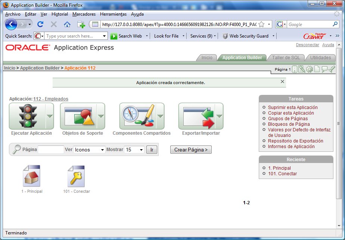Open the Herramientas menu
Image resolution: width=345 pixels, height=240 pixels.
click(113, 14)
